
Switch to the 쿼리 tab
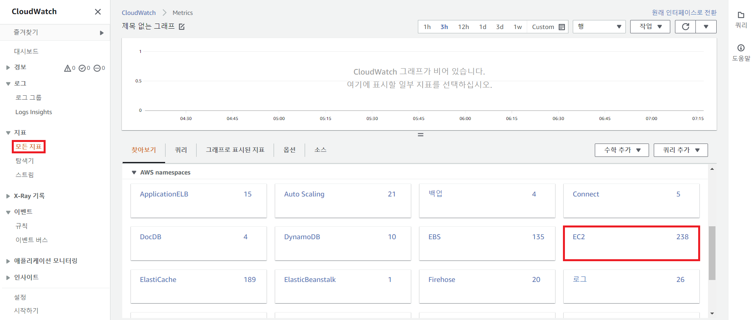point(181,150)
